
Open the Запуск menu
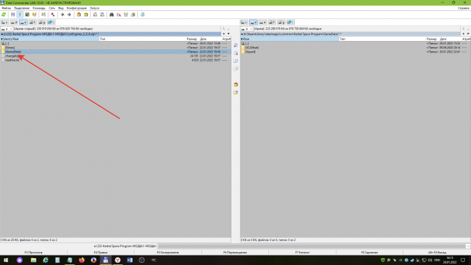[95, 8]
